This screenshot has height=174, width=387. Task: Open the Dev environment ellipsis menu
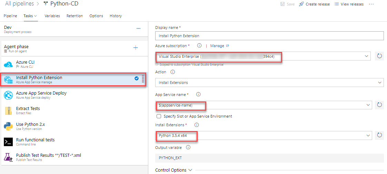point(138,29)
